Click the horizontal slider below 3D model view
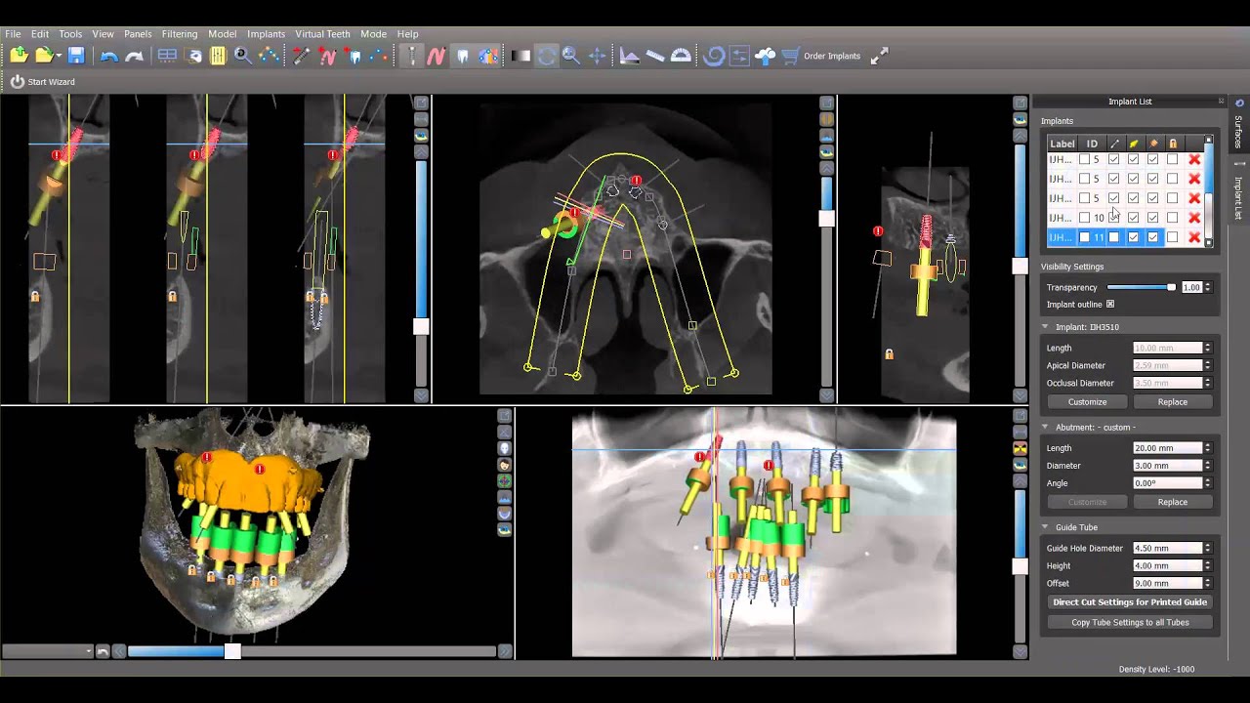This screenshot has width=1250, height=703. tap(311, 651)
